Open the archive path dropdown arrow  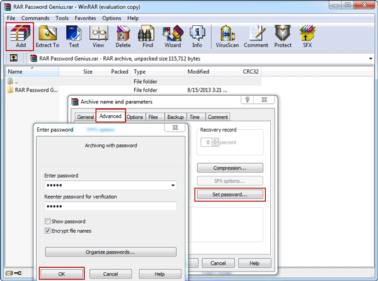[371, 58]
